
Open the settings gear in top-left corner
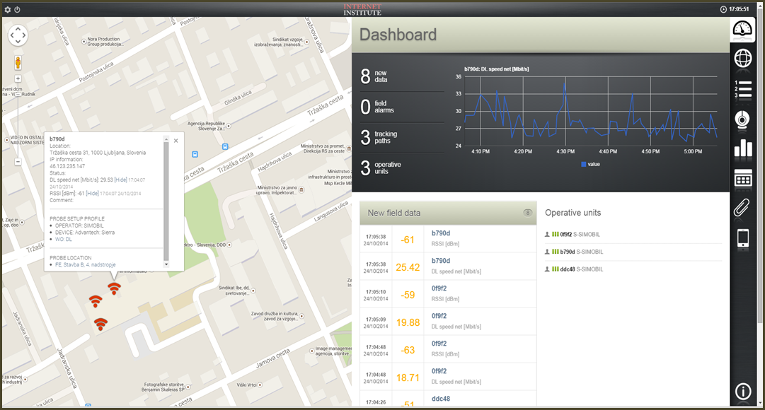(x=7, y=11)
